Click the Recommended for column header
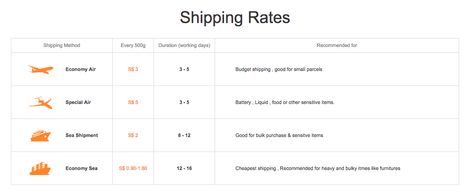 337,46
